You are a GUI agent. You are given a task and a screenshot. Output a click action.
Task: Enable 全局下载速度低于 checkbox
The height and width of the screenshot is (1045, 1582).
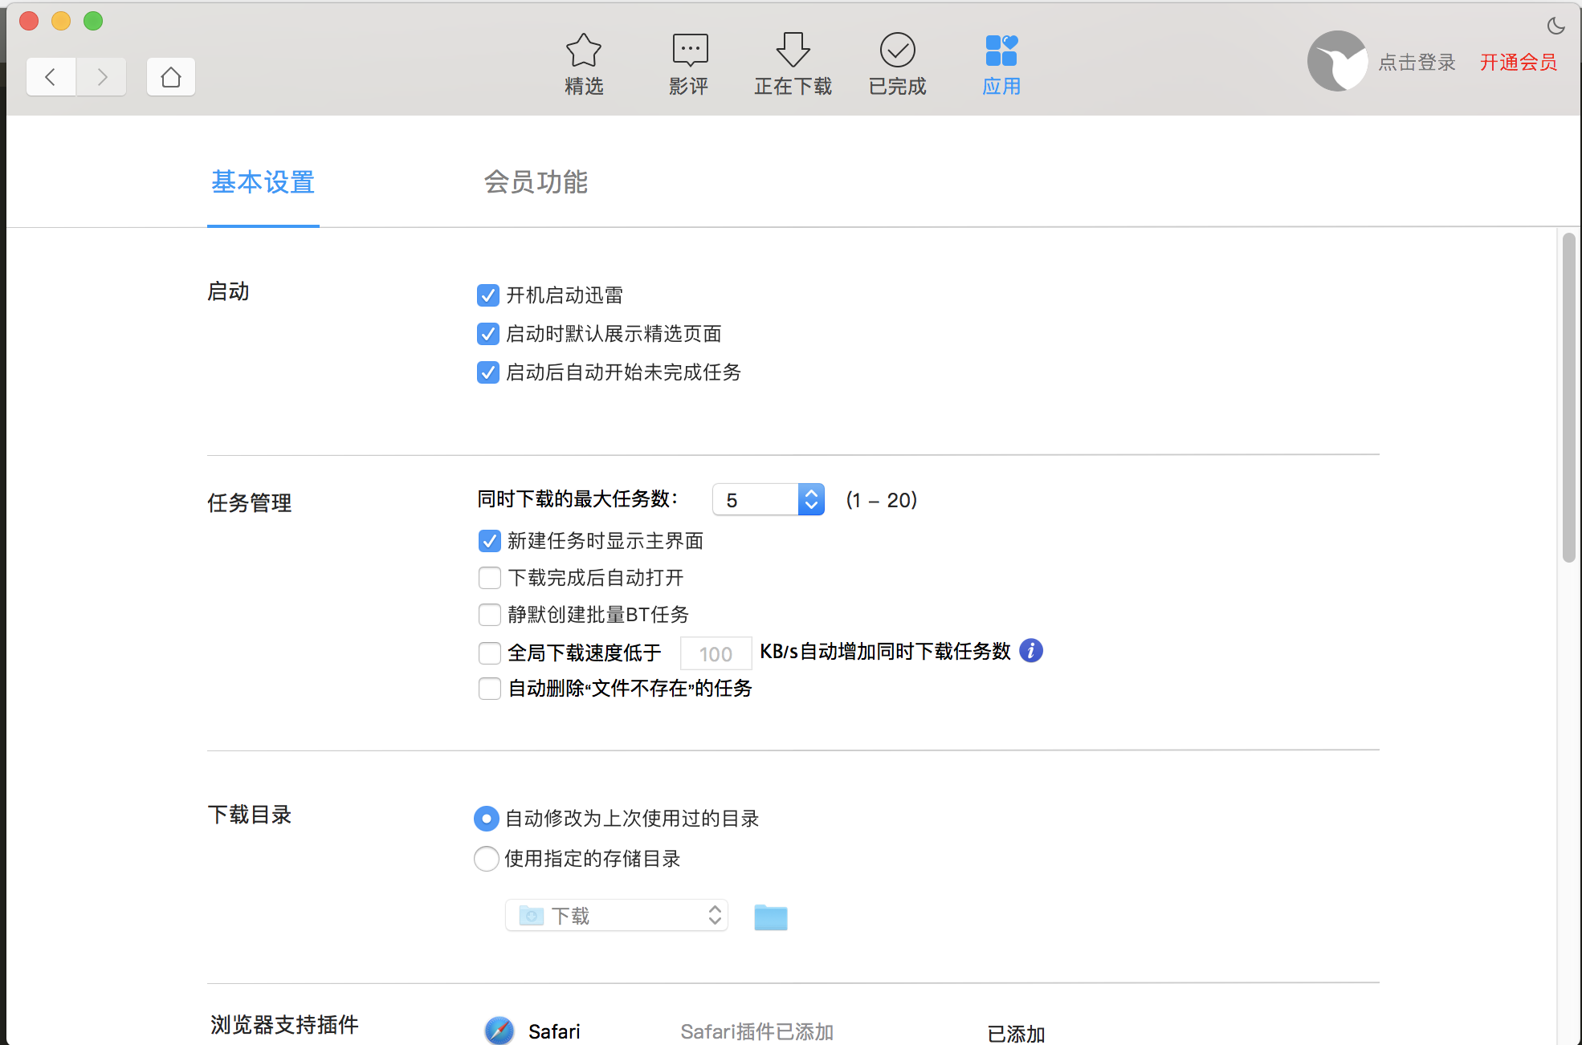(490, 653)
